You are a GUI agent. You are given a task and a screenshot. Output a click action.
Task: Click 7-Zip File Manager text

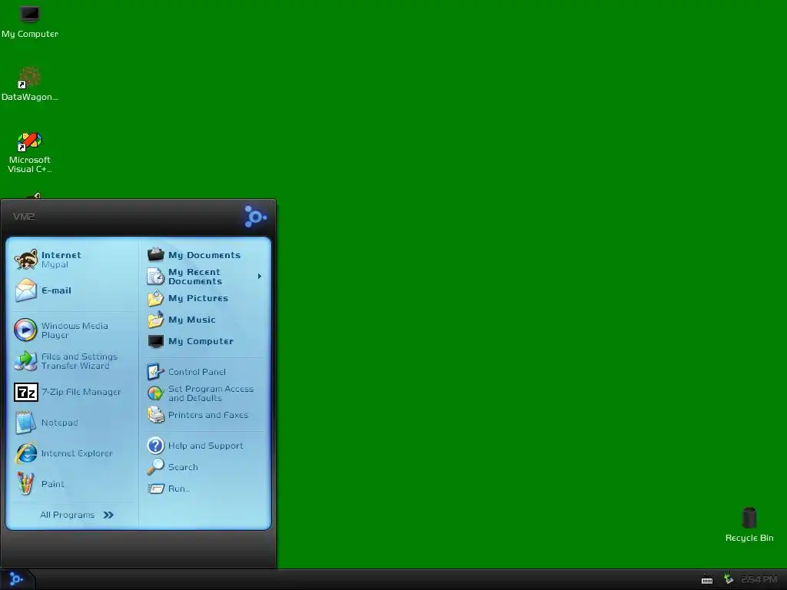coord(81,392)
